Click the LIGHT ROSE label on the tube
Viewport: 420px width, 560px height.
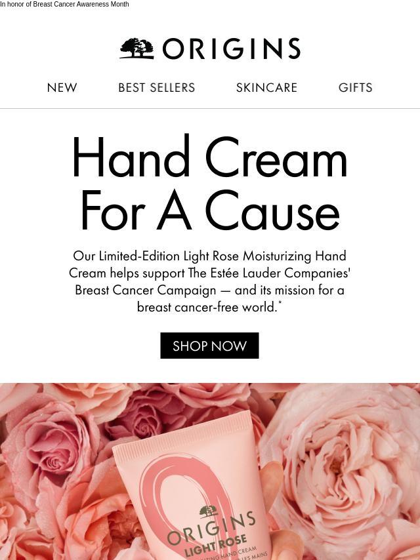215,545
